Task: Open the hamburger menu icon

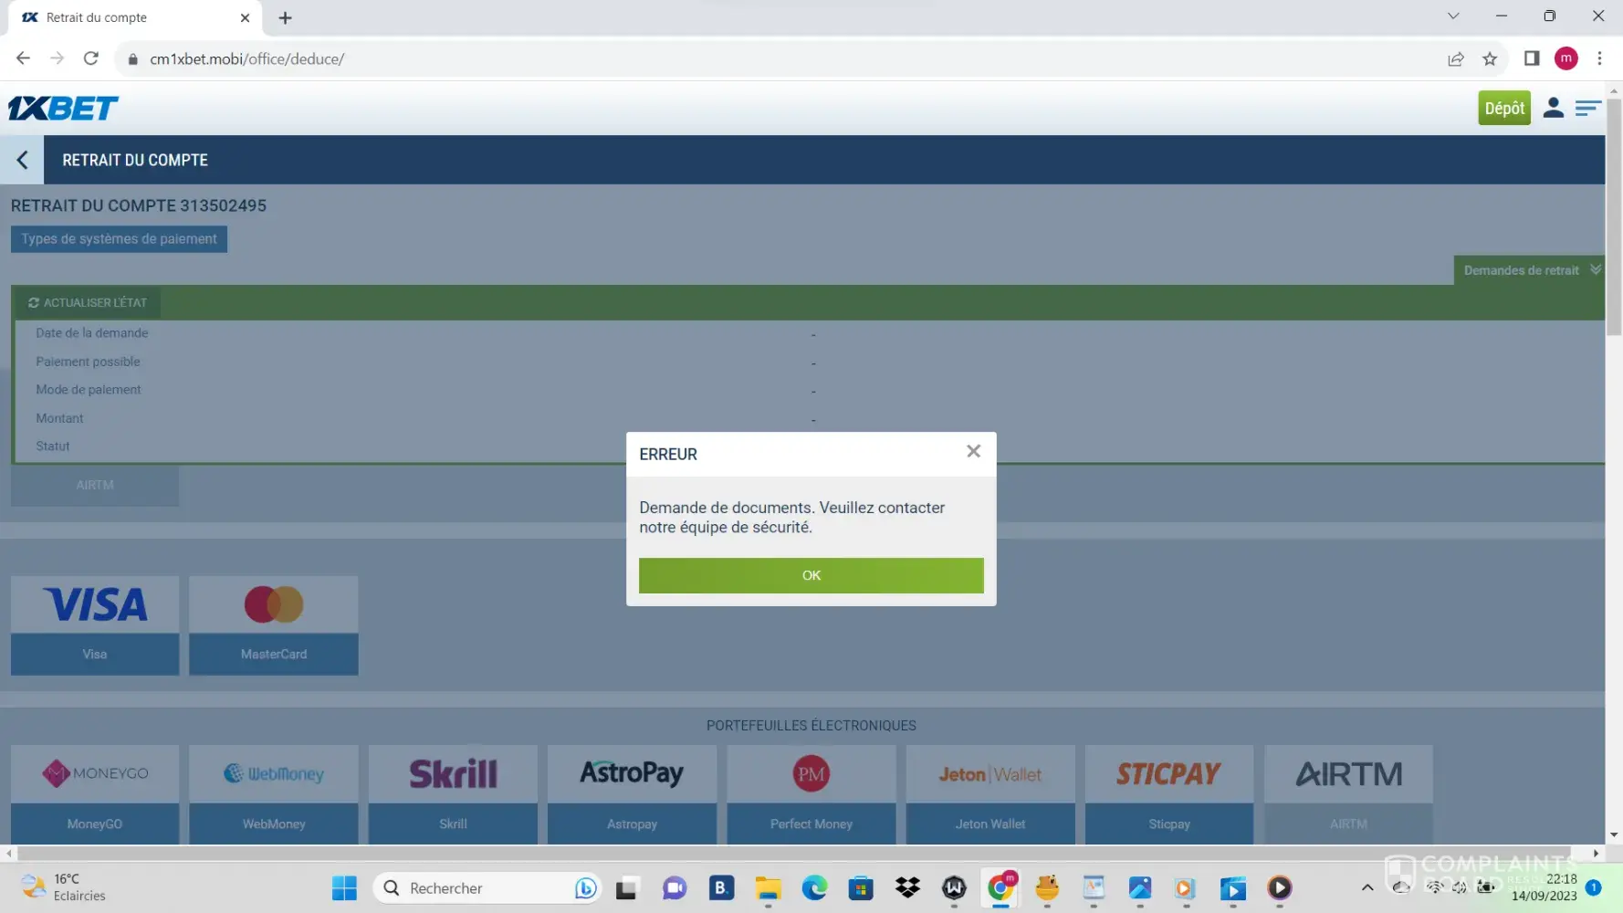Action: pos(1587,108)
